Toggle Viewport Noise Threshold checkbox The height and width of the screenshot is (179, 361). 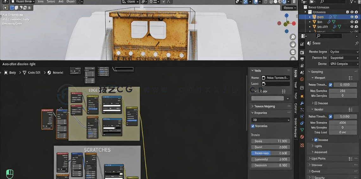point(331,85)
